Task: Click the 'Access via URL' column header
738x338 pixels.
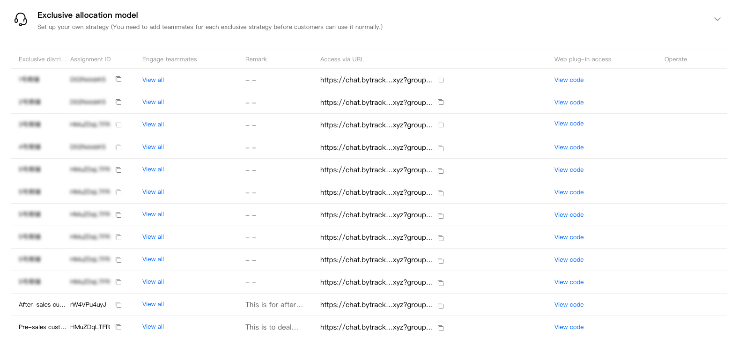Action: pyautogui.click(x=342, y=59)
